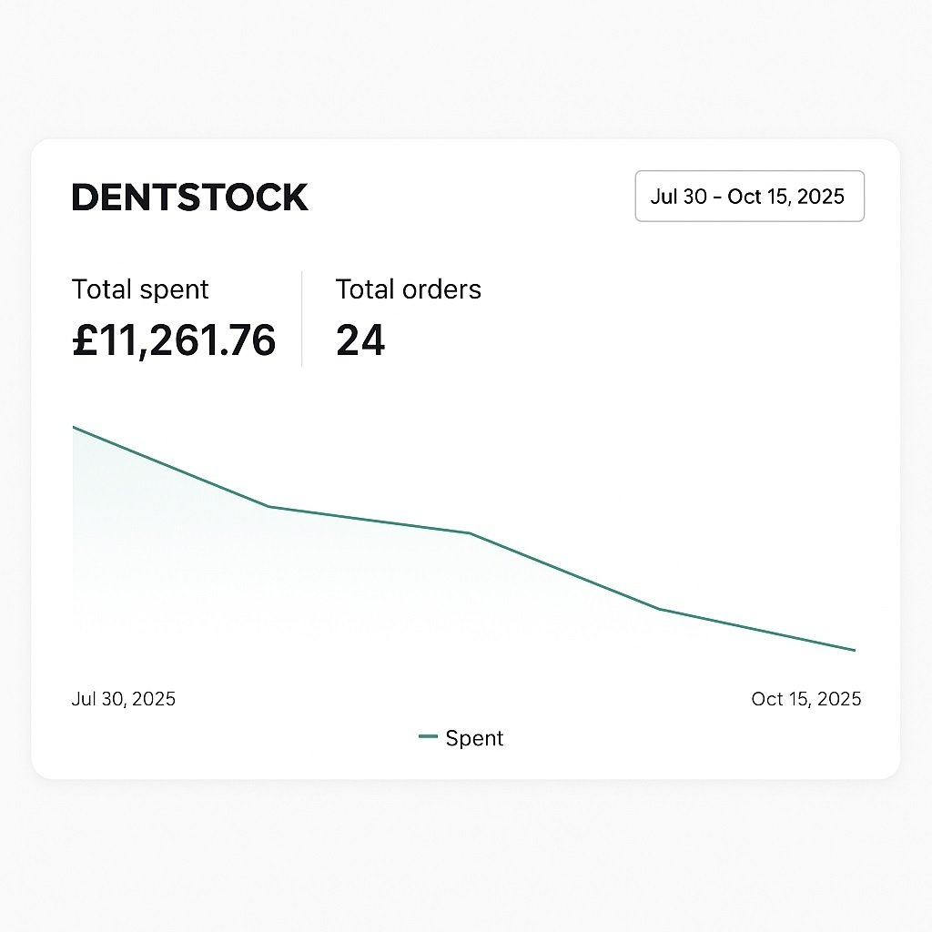Click the divider between Total spent and Total orders
Screen dimensions: 932x932
[302, 319]
